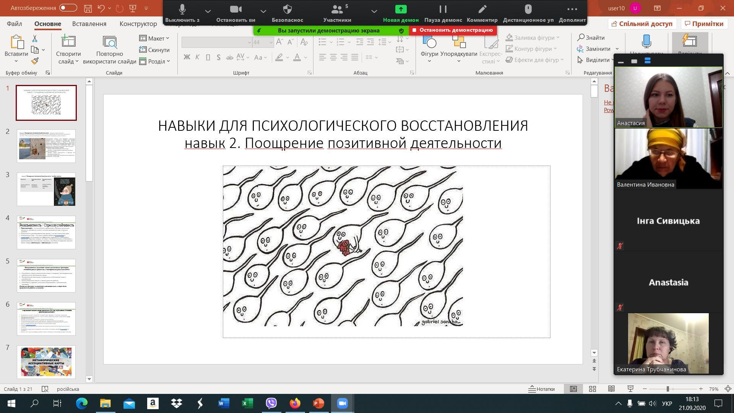The image size is (734, 413).
Task: Switch to Slide Sorter view
Action: 593,389
